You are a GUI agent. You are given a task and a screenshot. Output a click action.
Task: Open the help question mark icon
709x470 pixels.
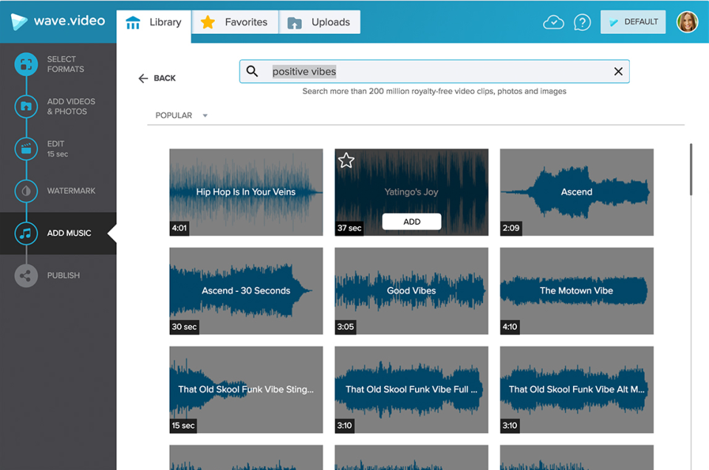(x=582, y=22)
